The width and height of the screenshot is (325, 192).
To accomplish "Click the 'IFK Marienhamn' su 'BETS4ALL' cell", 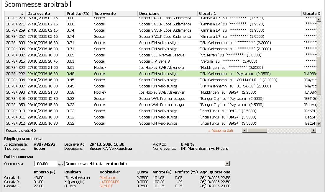I will tap(235, 86).
